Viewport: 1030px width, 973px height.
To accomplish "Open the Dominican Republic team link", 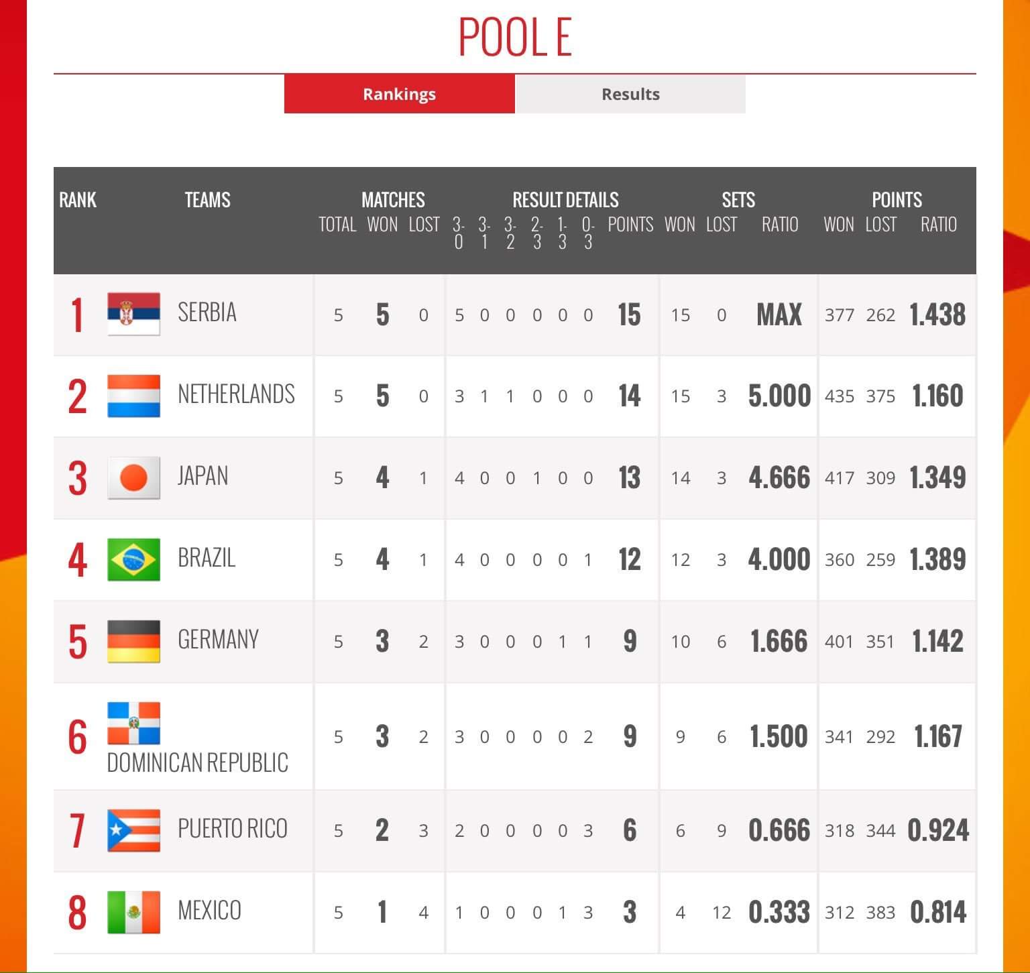I will (197, 762).
